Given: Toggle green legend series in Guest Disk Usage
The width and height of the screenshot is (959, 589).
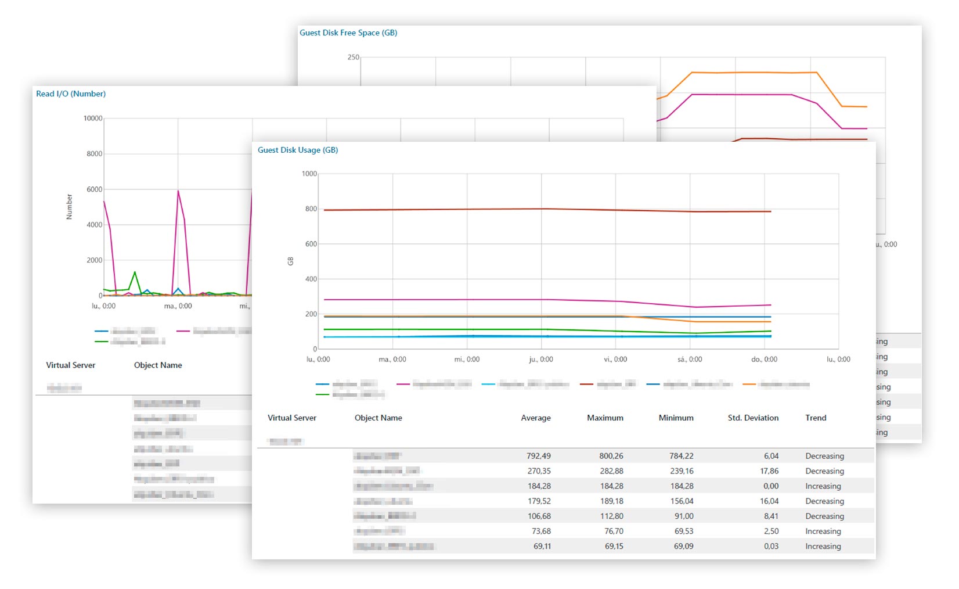Looking at the screenshot, I should point(322,395).
